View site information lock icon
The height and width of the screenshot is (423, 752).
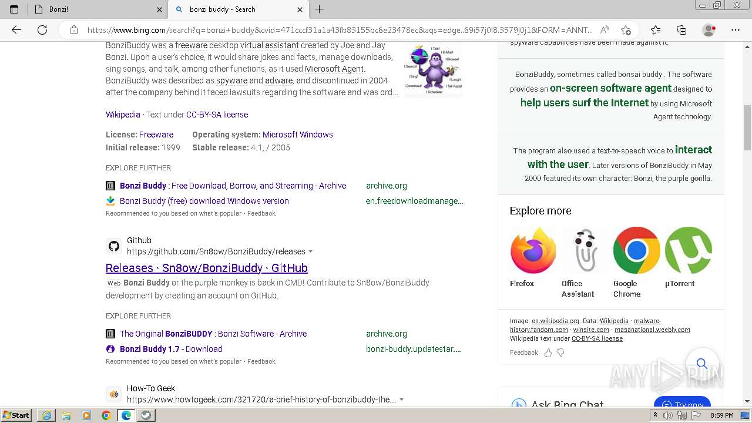pyautogui.click(x=74, y=30)
